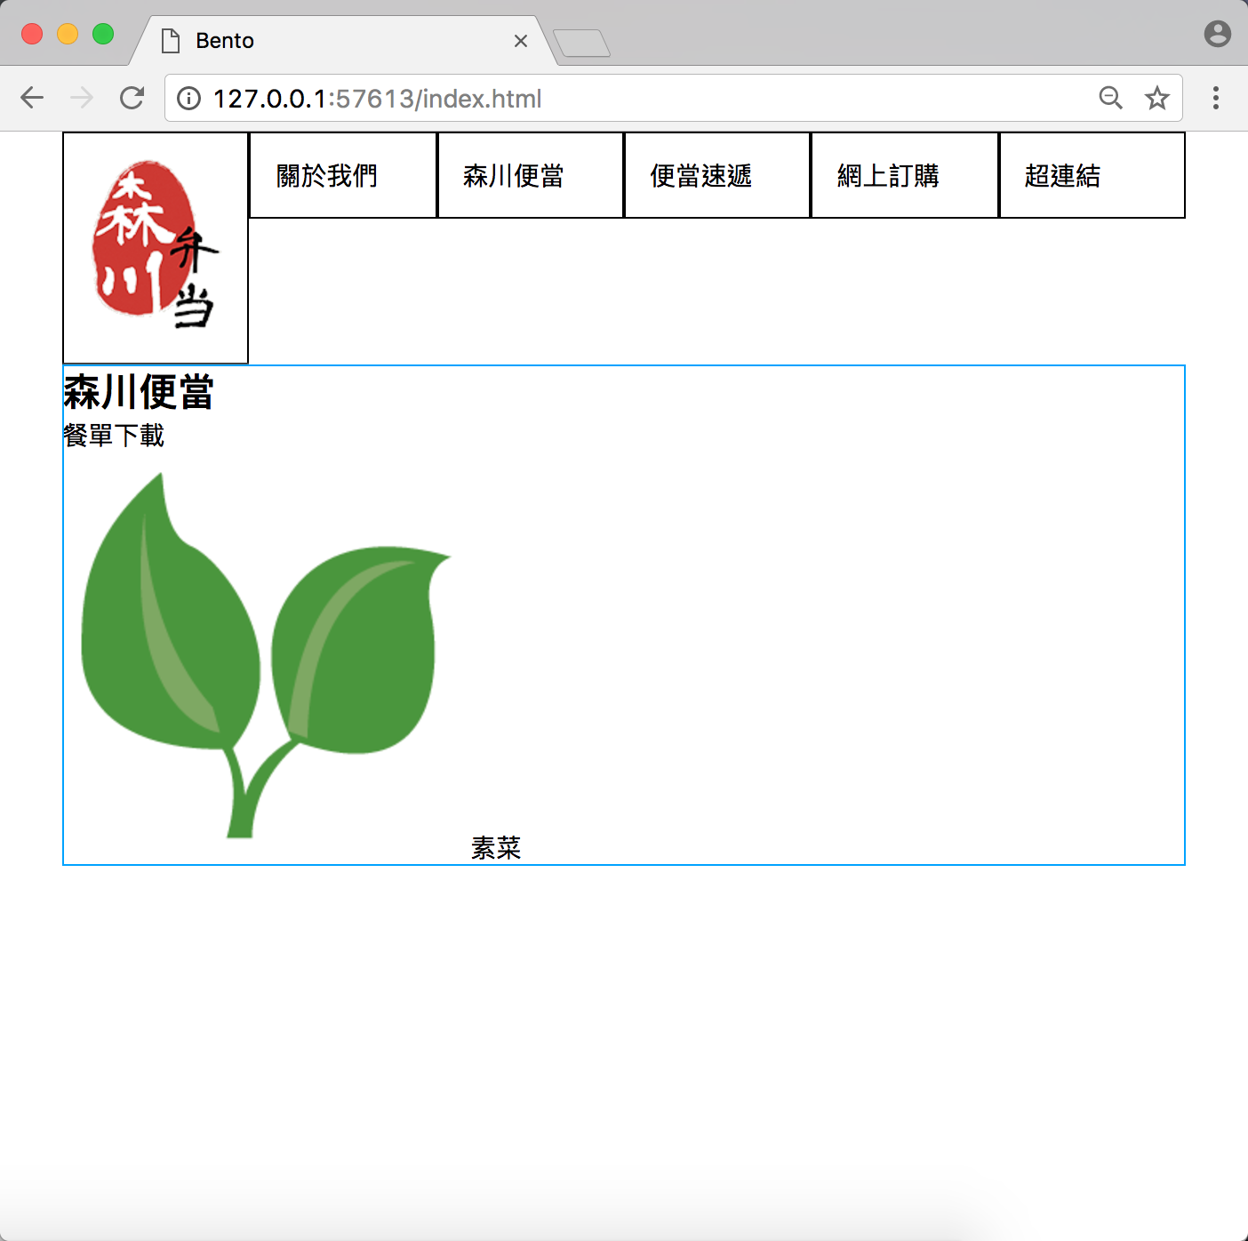Image resolution: width=1248 pixels, height=1241 pixels.
Task: Open the 森川便當 nav menu item
Action: click(x=531, y=175)
